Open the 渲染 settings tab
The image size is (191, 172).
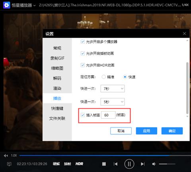(x=57, y=88)
